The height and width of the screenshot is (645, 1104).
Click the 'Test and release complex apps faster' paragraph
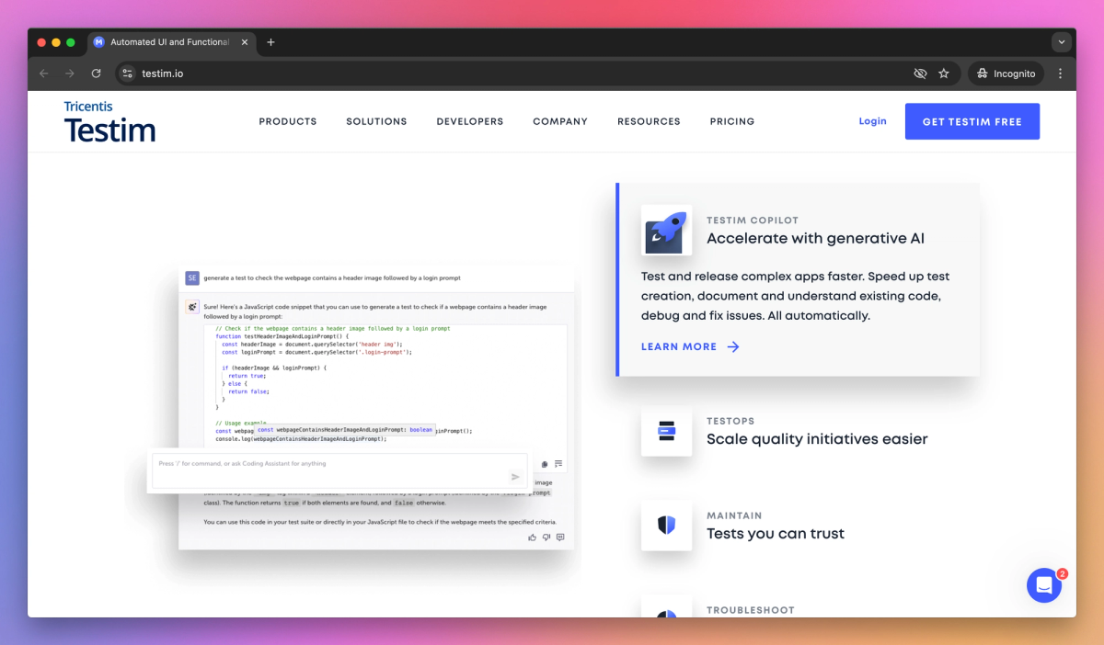coord(796,296)
